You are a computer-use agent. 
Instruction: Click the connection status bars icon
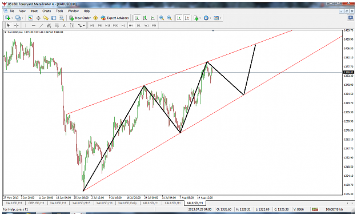click(x=315, y=209)
